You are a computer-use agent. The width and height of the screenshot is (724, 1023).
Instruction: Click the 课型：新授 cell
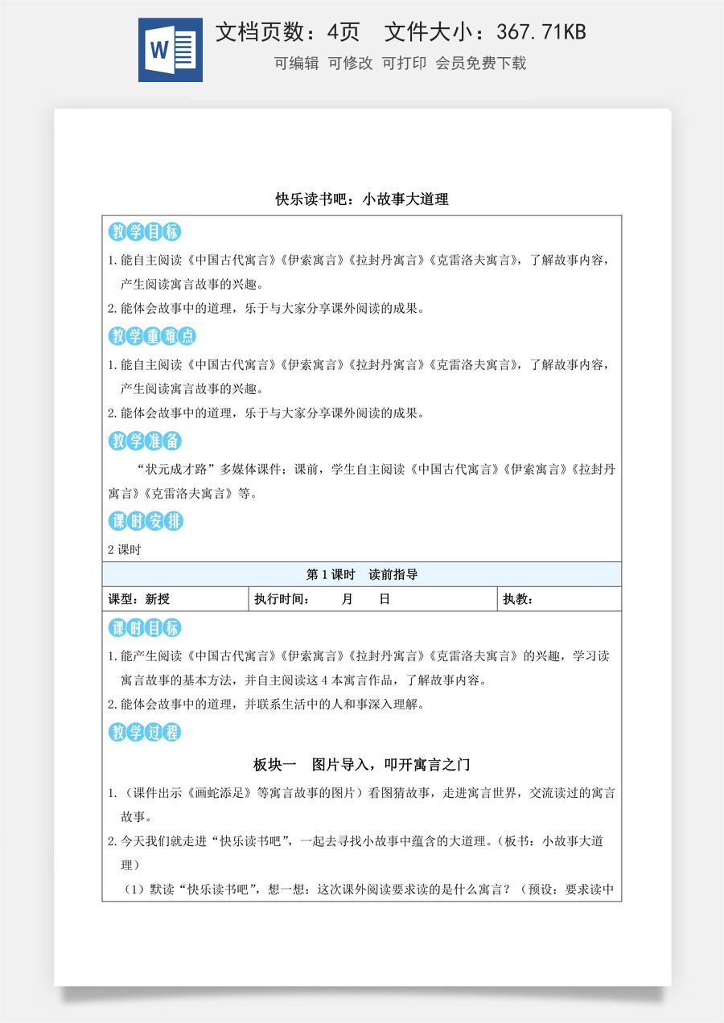175,599
